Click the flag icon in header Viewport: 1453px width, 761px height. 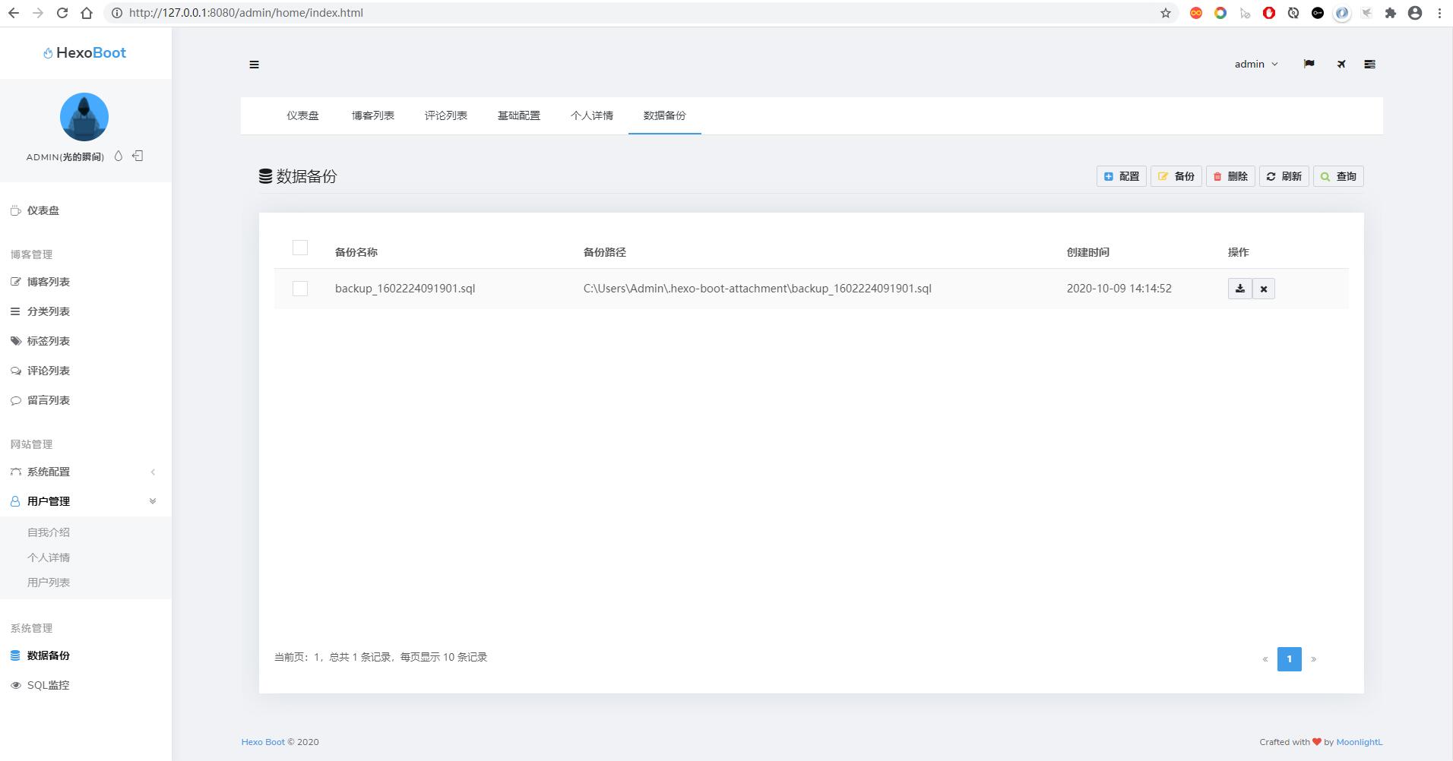coord(1309,64)
